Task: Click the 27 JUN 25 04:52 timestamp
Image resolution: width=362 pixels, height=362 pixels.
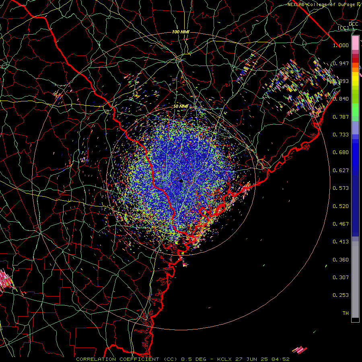Action: pos(263,359)
